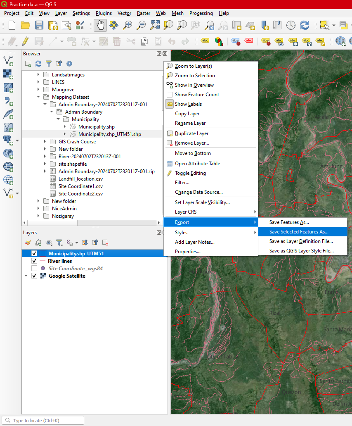Open Layer Styling panel paintbrush icon
The height and width of the screenshot is (426, 352).
pyautogui.click(x=28, y=243)
